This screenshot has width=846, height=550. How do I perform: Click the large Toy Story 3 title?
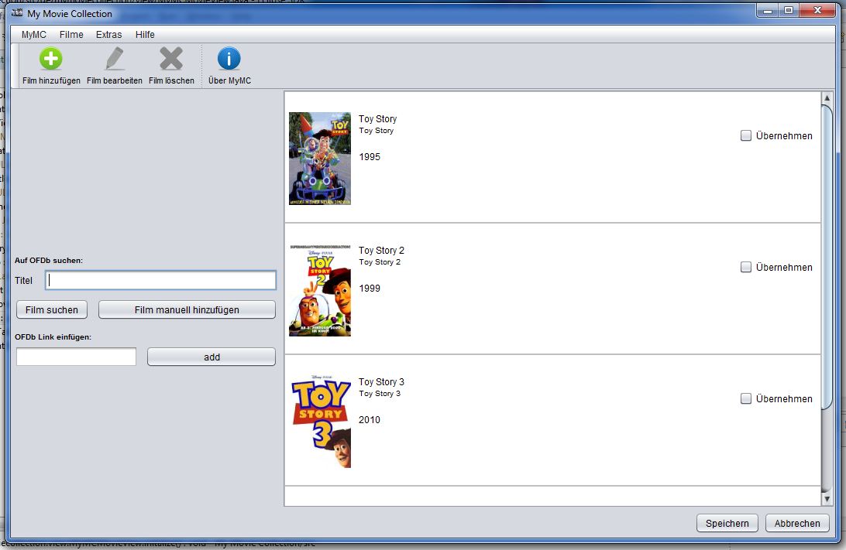tap(381, 382)
